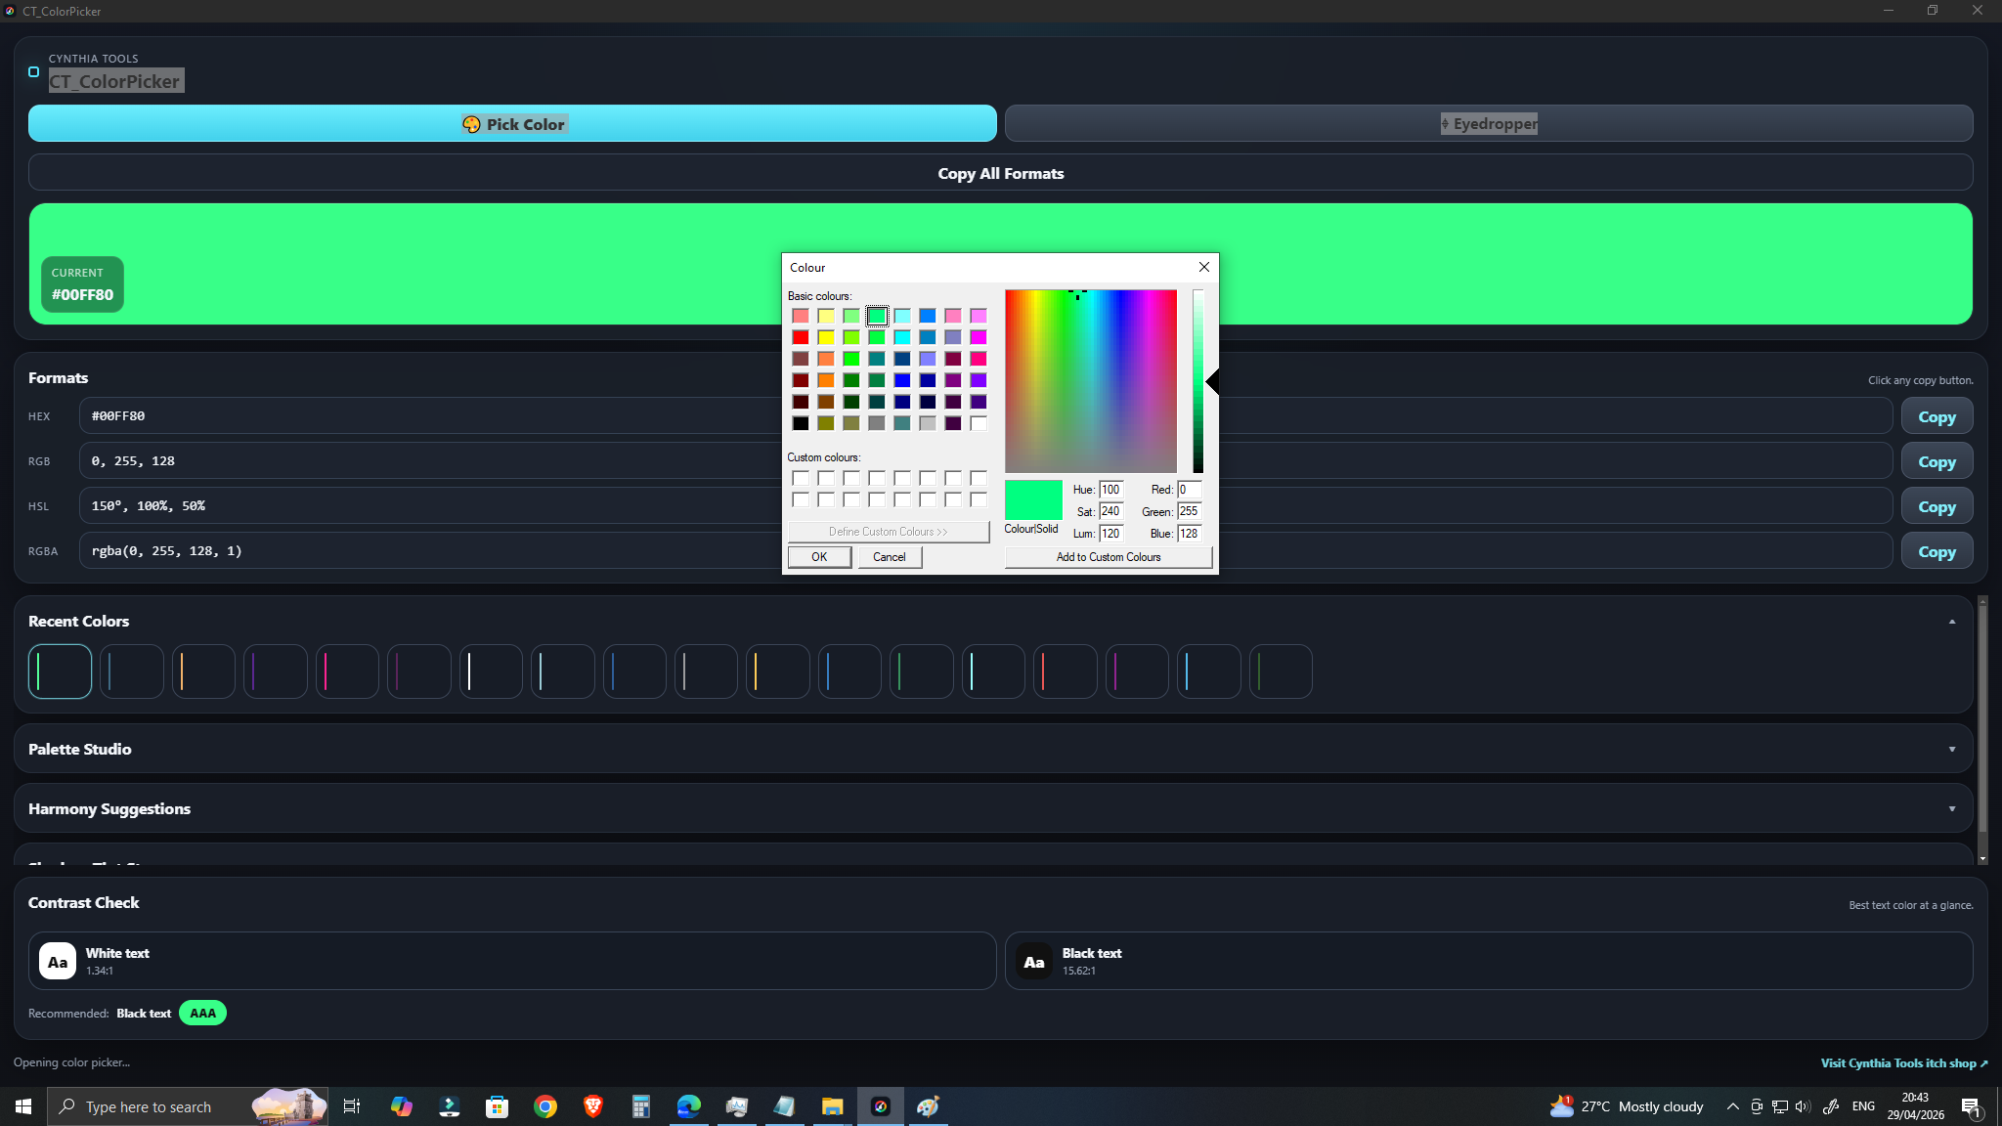
Task: Choose the pure cyan basic colour swatch
Action: pos(902,337)
